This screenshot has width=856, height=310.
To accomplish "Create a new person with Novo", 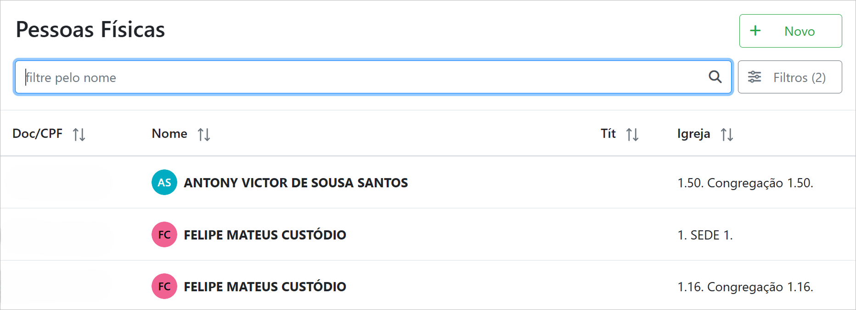I will (x=790, y=31).
